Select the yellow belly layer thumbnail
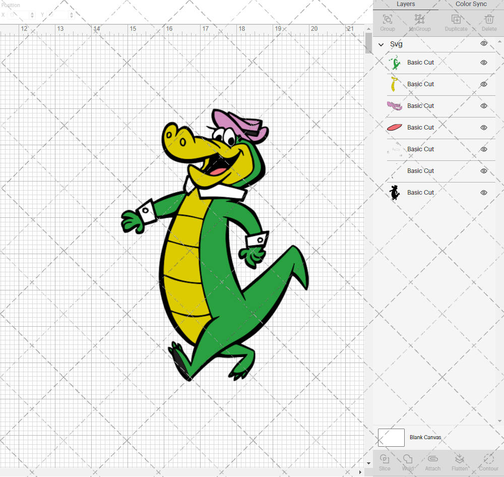This screenshot has height=477, width=504. pyautogui.click(x=394, y=84)
